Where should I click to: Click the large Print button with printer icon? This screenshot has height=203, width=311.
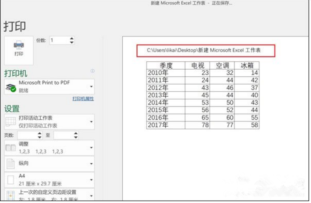pyautogui.click(x=19, y=51)
